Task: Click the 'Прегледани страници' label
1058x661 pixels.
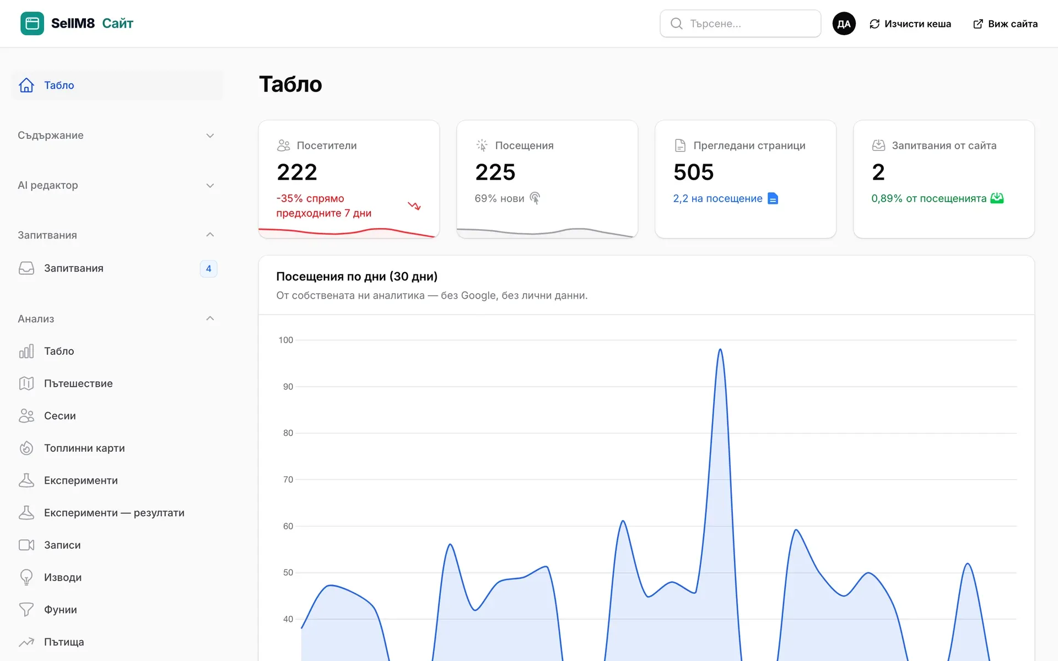Action: coord(749,145)
